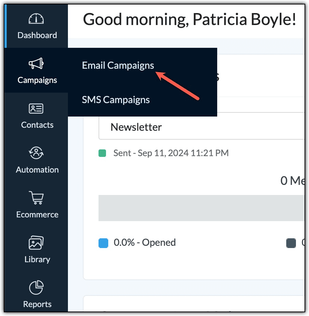Open the Ecommerce section
The height and width of the screenshot is (316, 309).
click(37, 214)
